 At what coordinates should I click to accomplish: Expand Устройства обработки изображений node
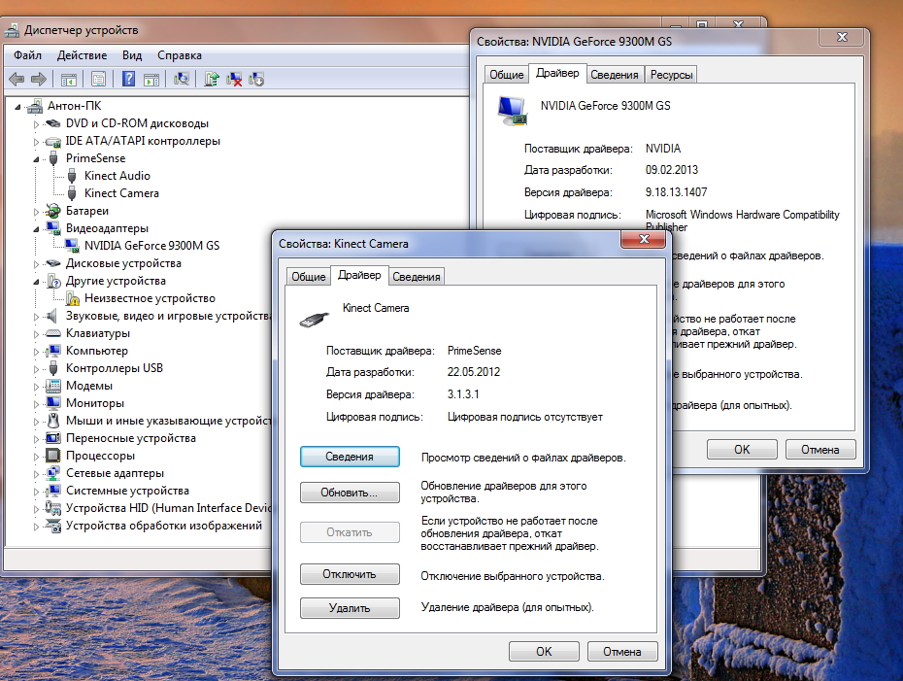tap(36, 527)
